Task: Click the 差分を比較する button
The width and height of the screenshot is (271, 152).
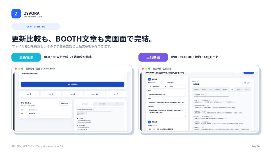Action: click(73, 84)
